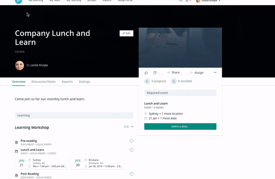This screenshot has width=275, height=179.
Task: Open the Post Reading document
Action: tap(30, 174)
